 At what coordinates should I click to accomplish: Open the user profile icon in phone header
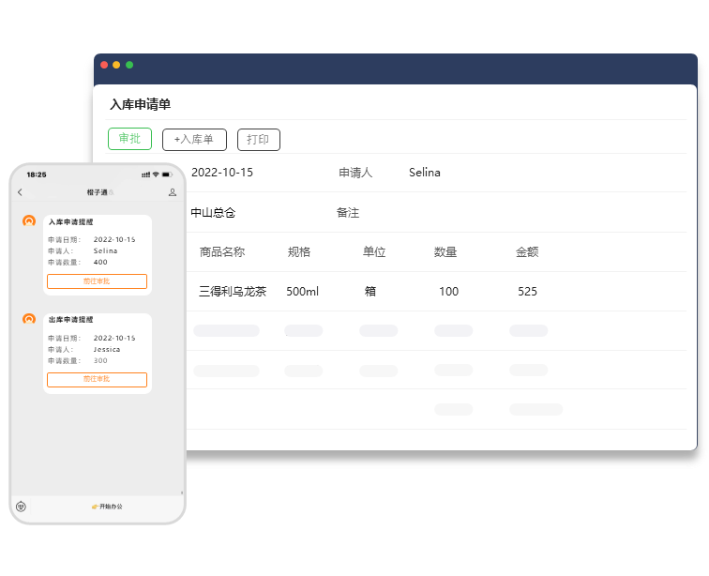pyautogui.click(x=173, y=192)
